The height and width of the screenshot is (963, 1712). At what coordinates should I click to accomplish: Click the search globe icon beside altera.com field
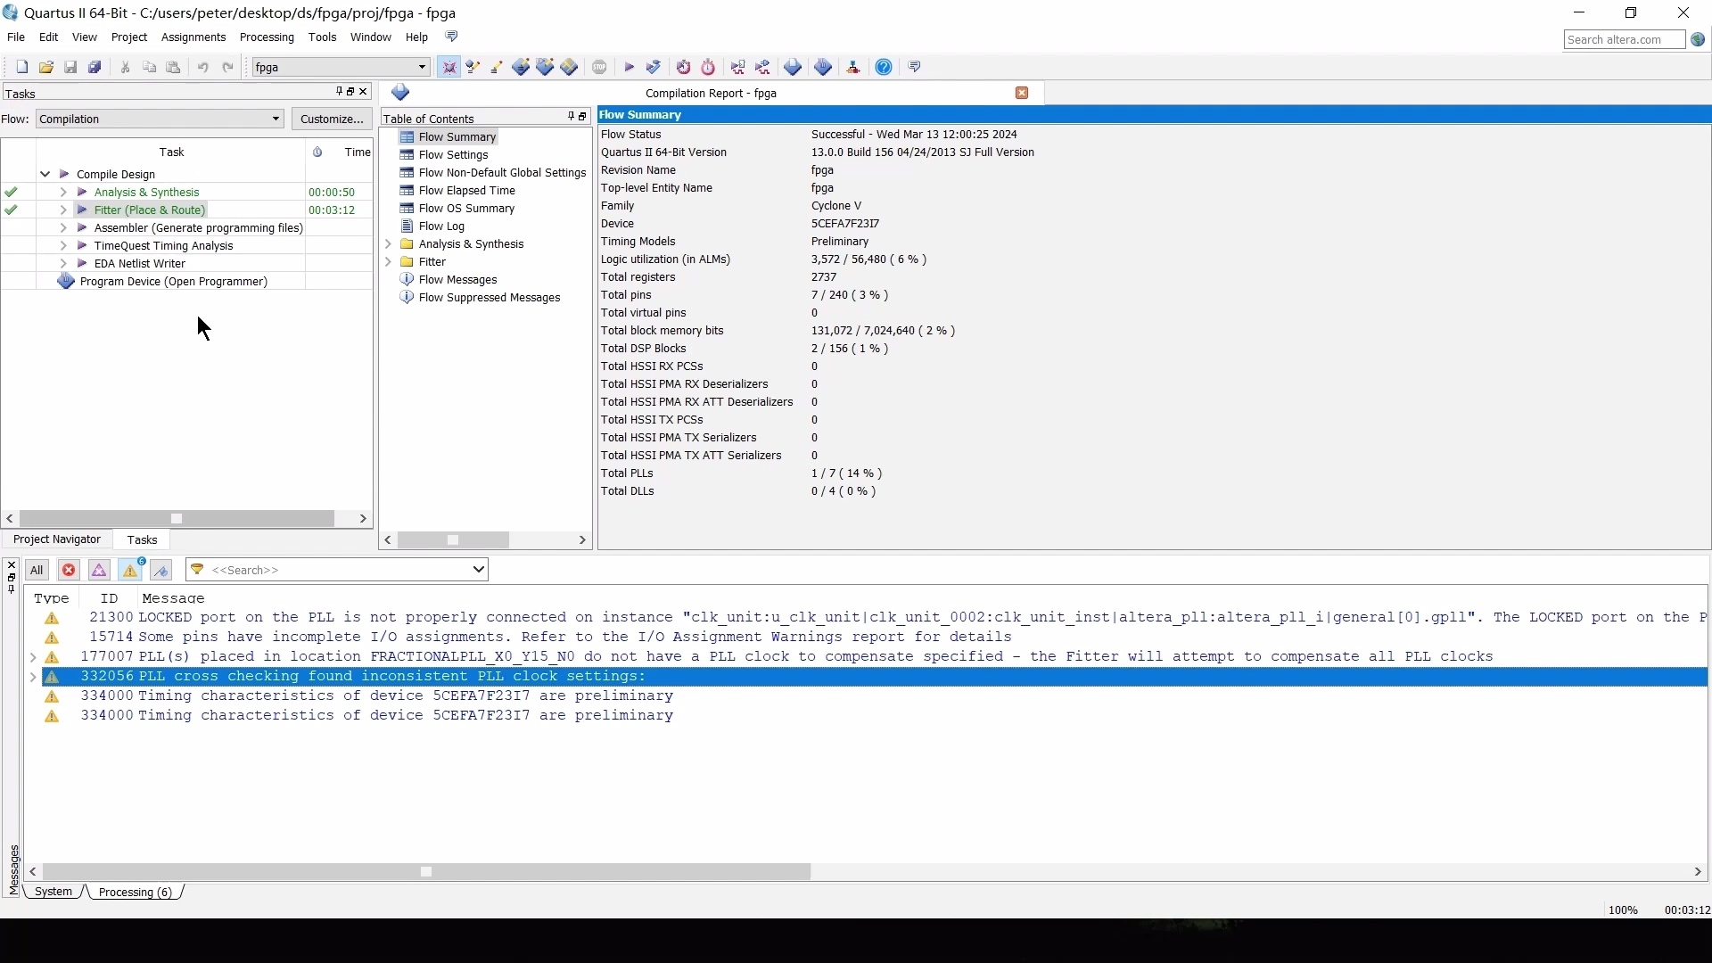[x=1698, y=39]
